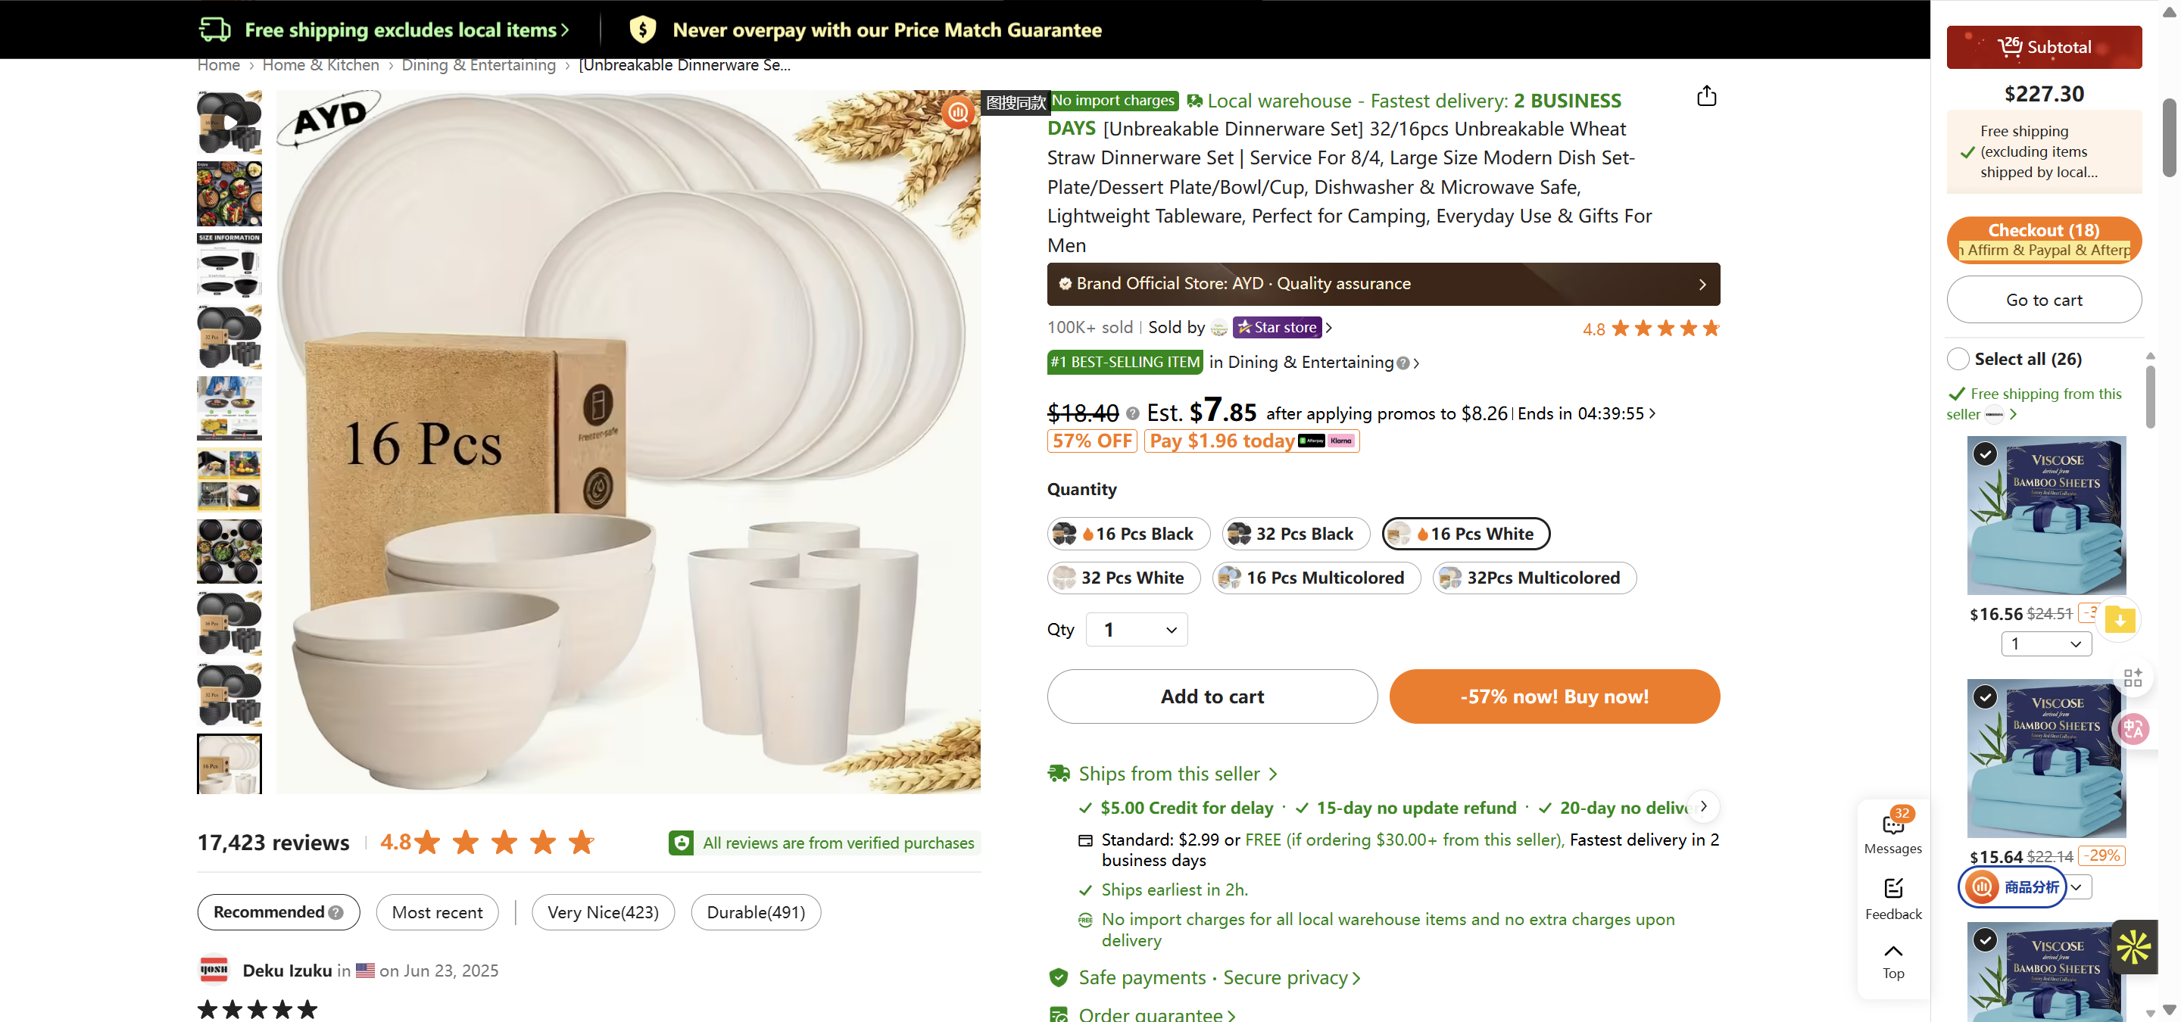
Task: Click the share icon above the product title
Action: [x=1707, y=95]
